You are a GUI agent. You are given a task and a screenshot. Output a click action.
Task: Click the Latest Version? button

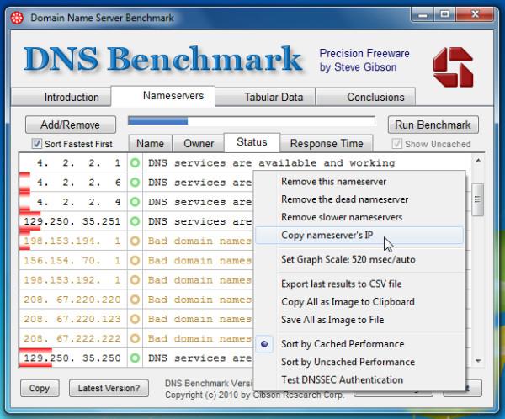[109, 388]
